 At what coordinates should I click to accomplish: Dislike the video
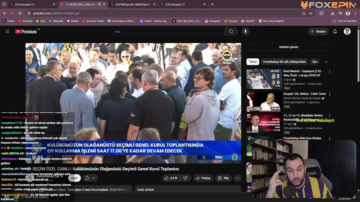pyautogui.click(x=185, y=178)
